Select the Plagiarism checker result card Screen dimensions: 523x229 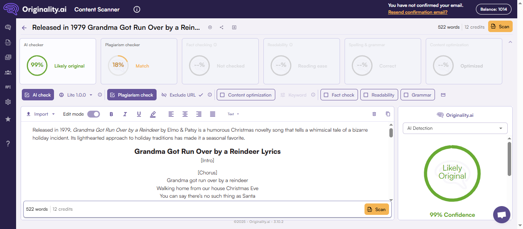[x=139, y=61]
